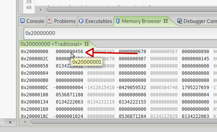Click memory cell 1795227659

coord(195,88)
